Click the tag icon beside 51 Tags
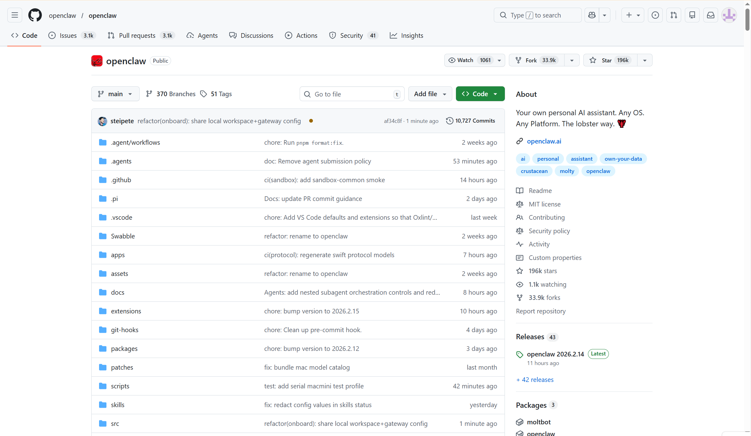Screen dimensions: 751x436 click(x=203, y=94)
